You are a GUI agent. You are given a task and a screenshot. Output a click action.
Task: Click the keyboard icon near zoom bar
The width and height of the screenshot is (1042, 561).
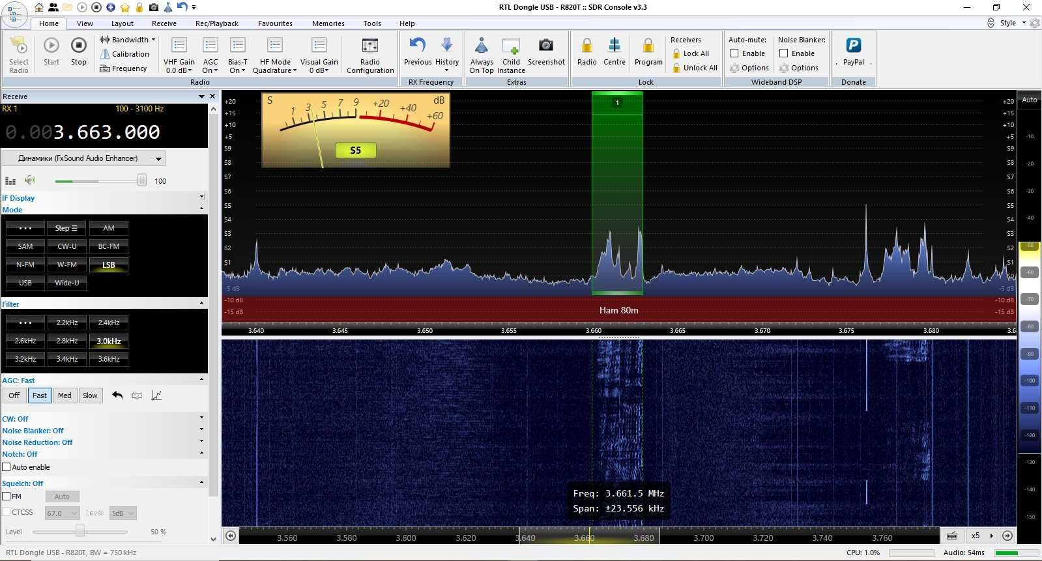(952, 536)
